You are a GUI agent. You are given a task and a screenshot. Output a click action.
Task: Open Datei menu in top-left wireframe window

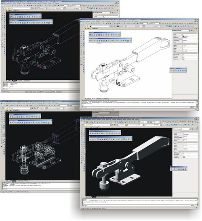coord(4,3)
